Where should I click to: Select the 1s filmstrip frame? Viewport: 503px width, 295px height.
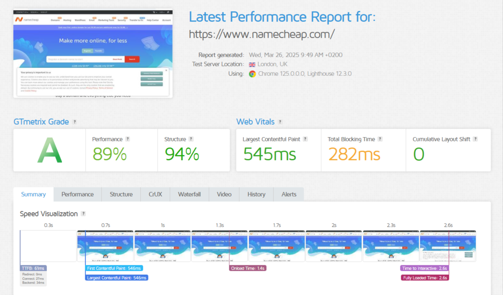pos(162,246)
